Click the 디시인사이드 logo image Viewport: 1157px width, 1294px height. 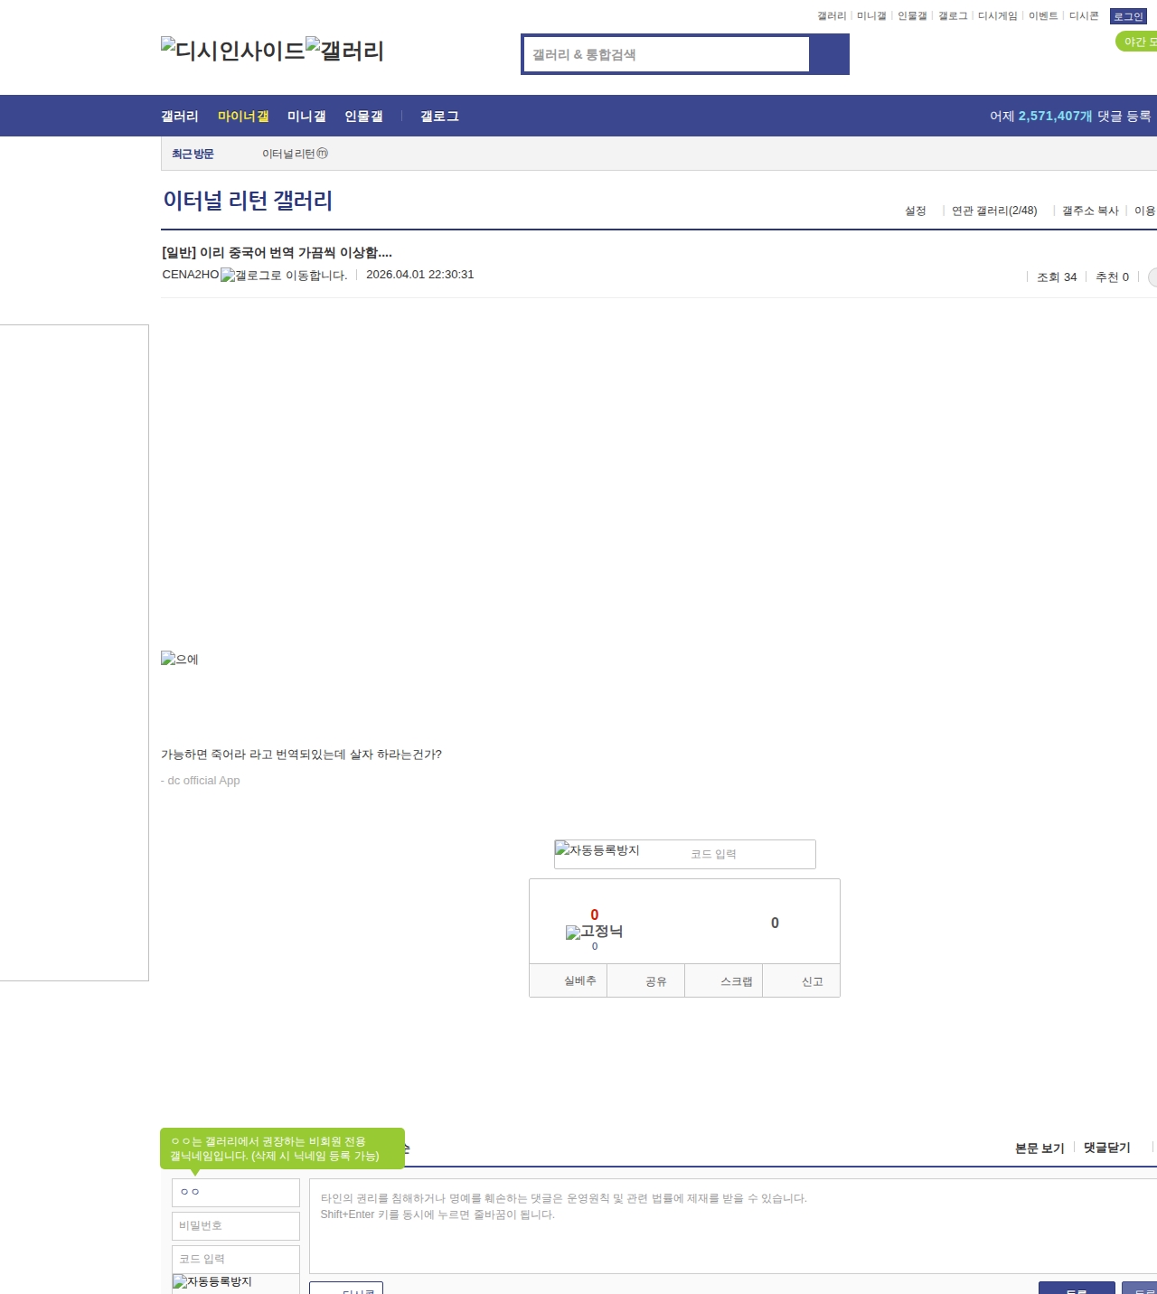233,50
